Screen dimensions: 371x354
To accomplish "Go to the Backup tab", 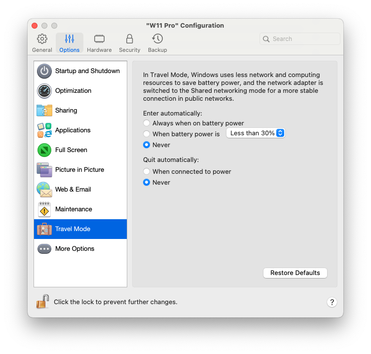I will pyautogui.click(x=157, y=43).
